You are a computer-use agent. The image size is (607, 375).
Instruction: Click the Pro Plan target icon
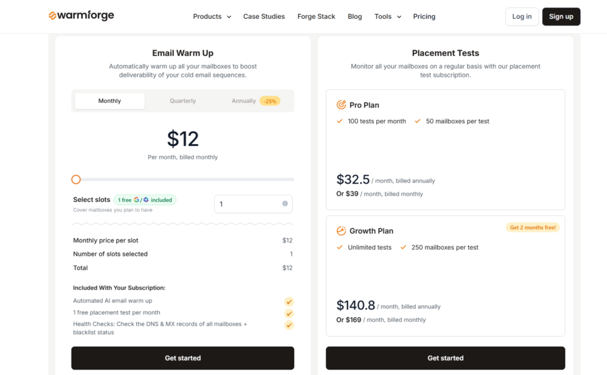pos(341,105)
